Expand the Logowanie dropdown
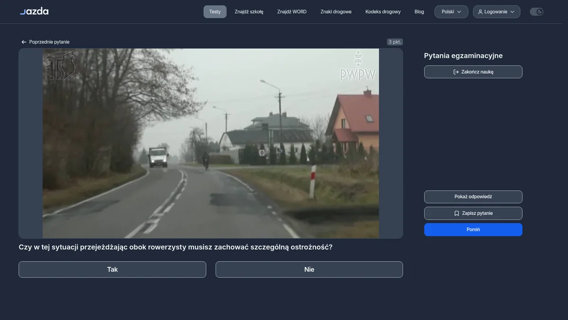Image resolution: width=568 pixels, height=320 pixels. coord(497,12)
